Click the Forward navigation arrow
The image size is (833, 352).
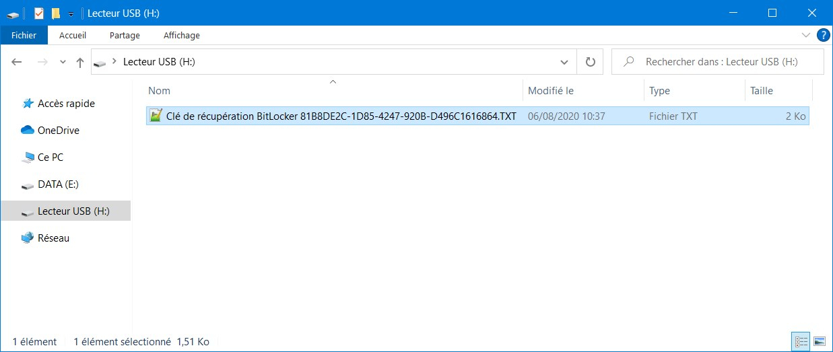pos(42,62)
